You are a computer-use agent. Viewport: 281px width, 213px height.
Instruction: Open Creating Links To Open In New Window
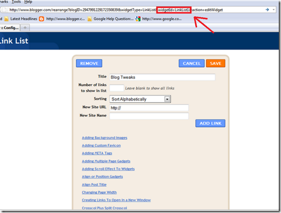click(117, 200)
